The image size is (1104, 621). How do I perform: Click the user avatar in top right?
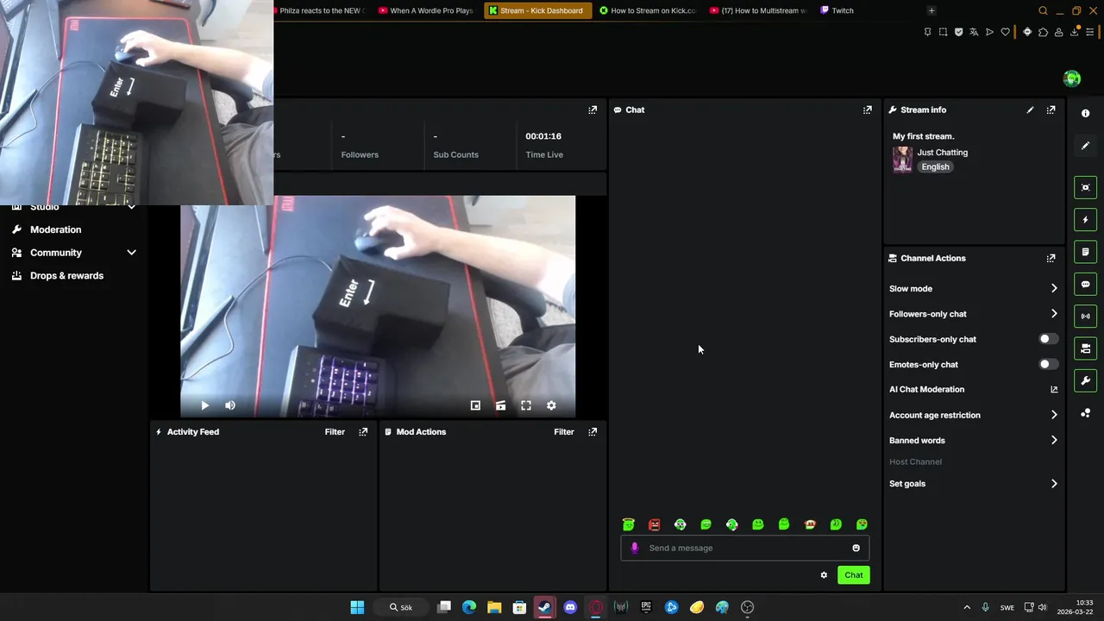point(1072,78)
